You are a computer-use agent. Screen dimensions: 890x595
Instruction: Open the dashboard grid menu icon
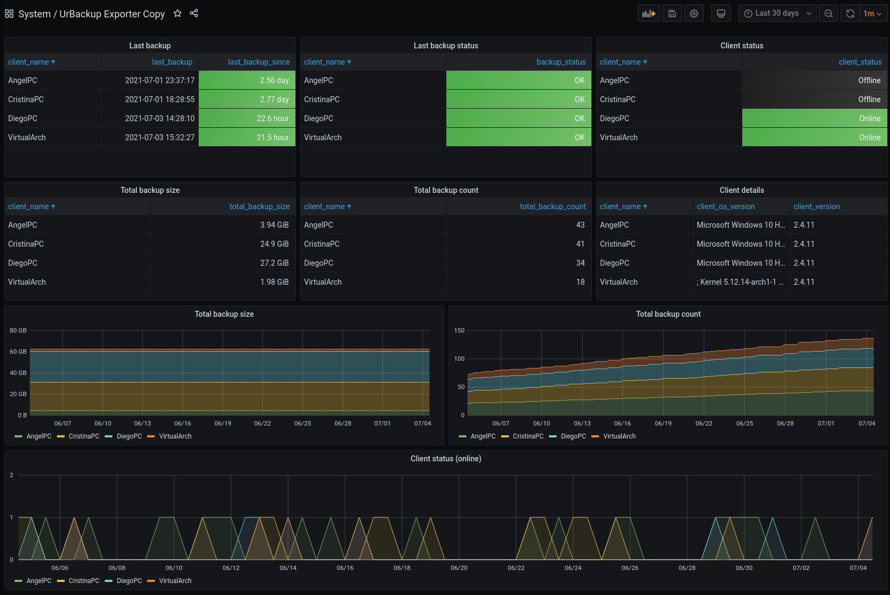point(9,14)
